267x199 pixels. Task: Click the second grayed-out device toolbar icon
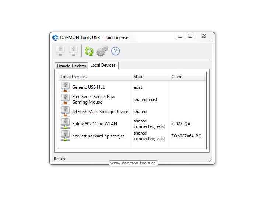pyautogui.click(x=73, y=51)
